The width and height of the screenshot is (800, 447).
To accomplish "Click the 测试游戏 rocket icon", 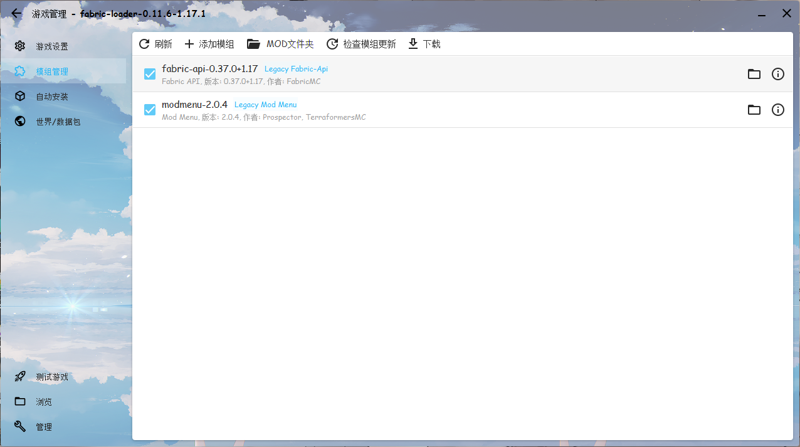I will tap(19, 376).
